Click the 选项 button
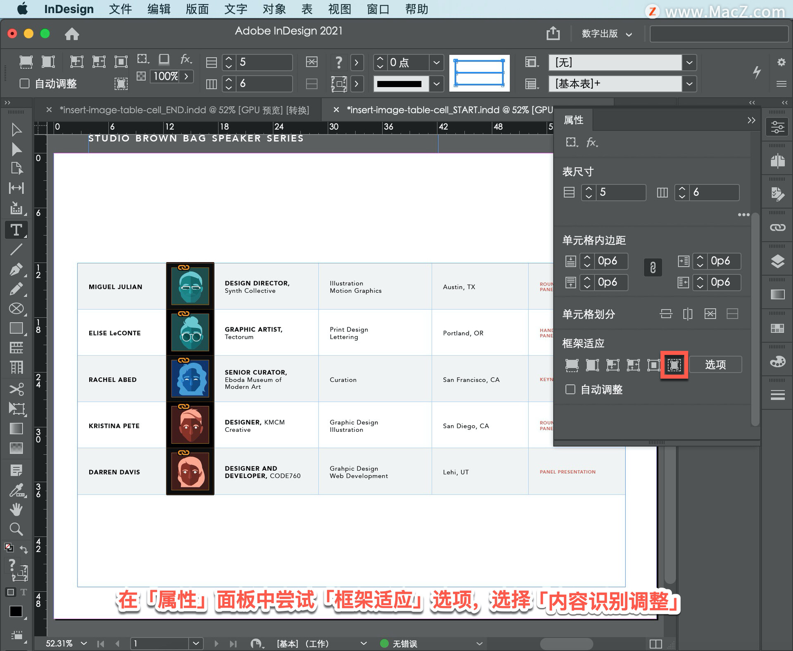Image resolution: width=793 pixels, height=651 pixels. [715, 365]
